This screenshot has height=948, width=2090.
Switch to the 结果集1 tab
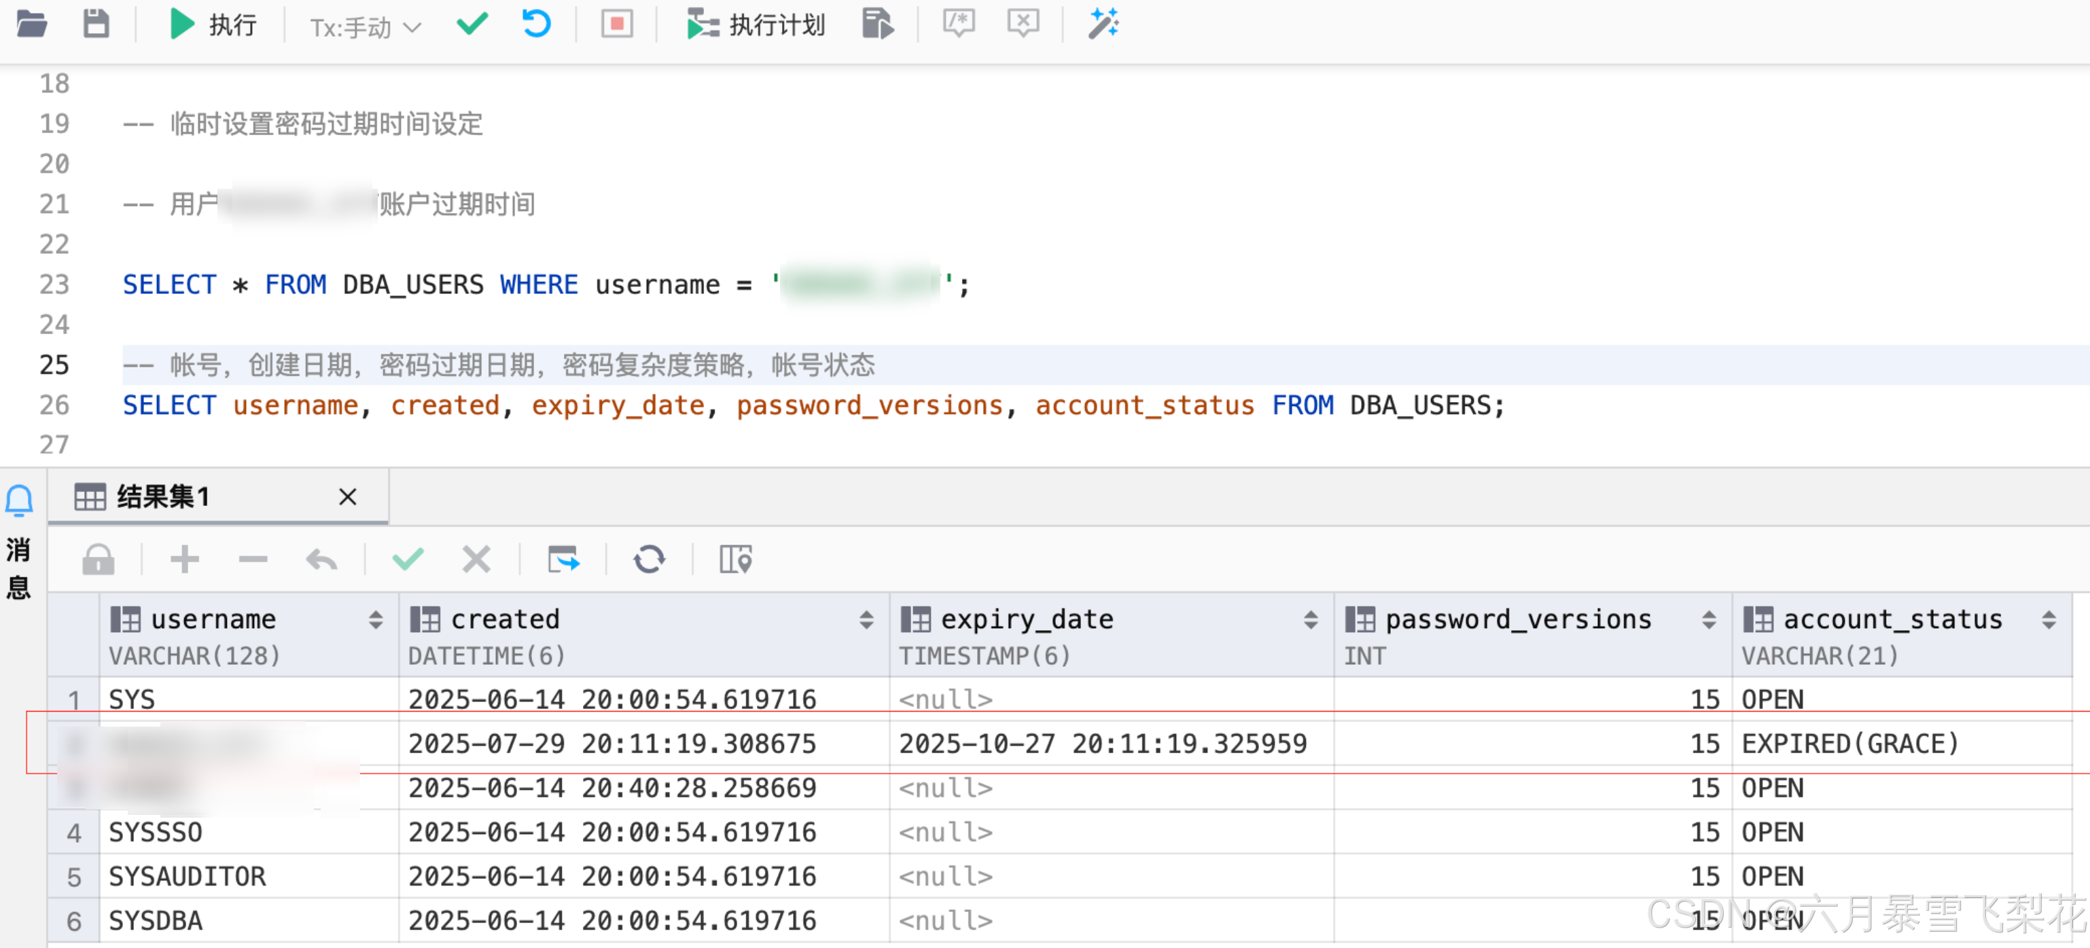[x=162, y=496]
